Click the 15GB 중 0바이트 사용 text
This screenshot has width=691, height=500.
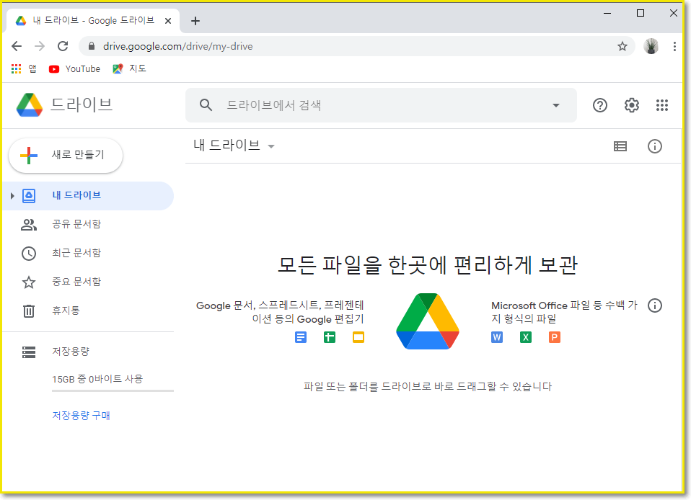tap(97, 379)
